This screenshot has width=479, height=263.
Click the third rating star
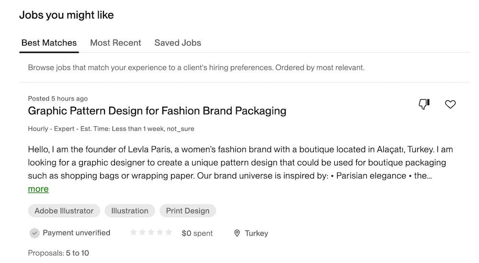click(151, 232)
